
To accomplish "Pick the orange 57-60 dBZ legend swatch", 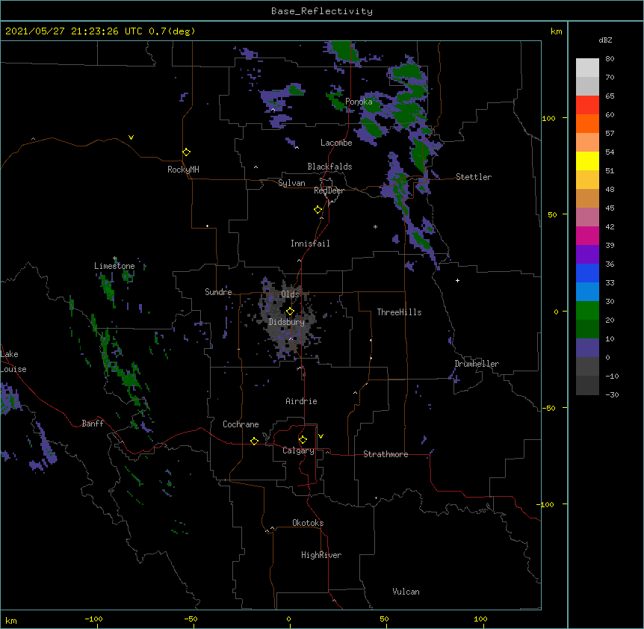I will (x=587, y=123).
